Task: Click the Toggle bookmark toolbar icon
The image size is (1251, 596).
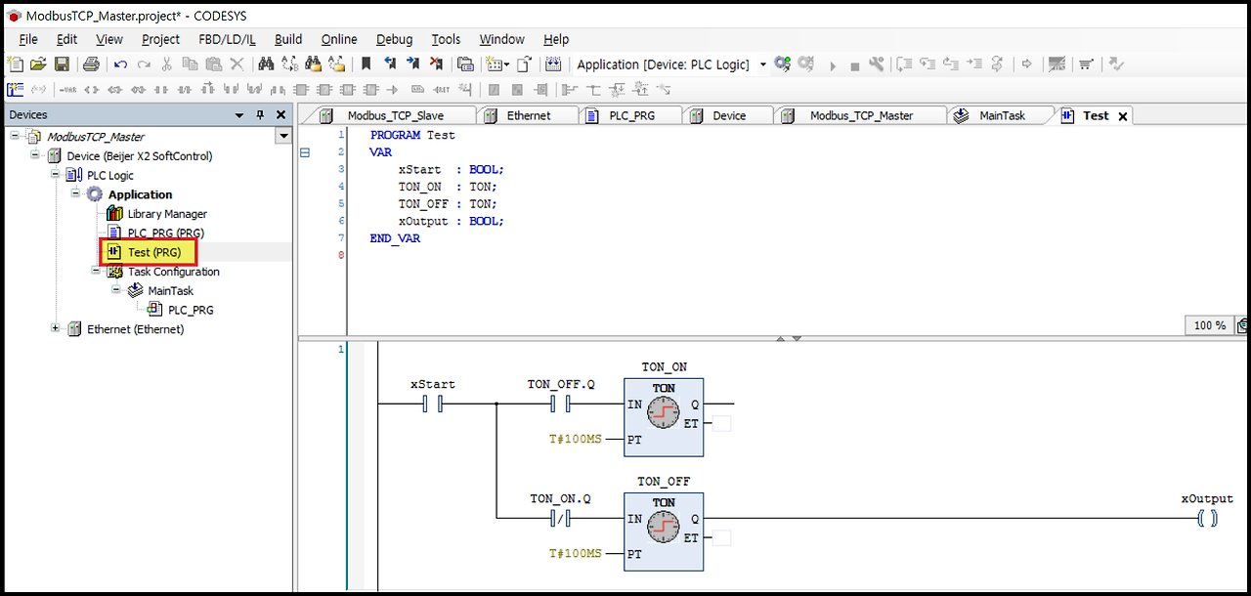Action: click(365, 64)
